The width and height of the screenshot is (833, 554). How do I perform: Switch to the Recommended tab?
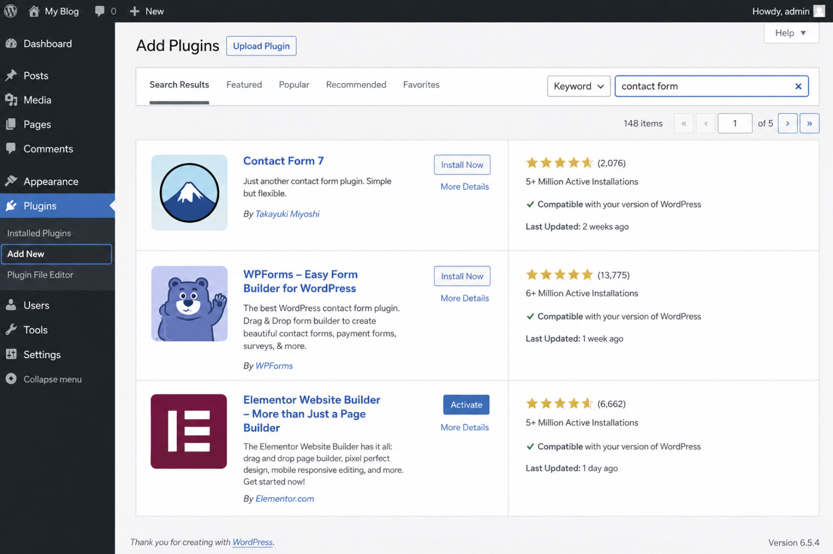pos(356,85)
